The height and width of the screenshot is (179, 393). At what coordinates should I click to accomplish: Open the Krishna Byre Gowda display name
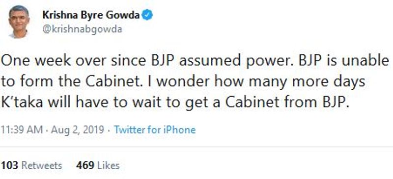91,16
